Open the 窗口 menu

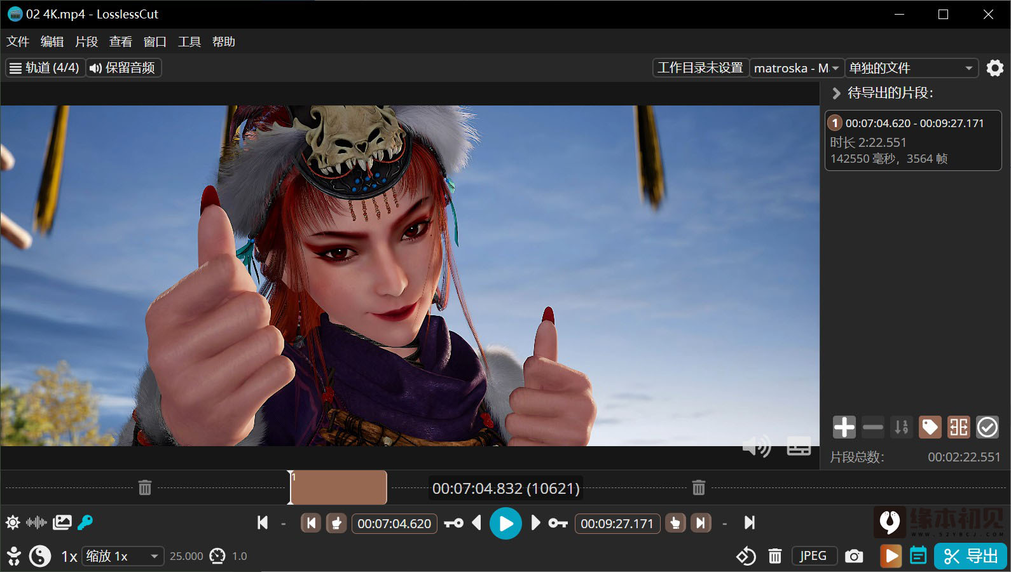pos(155,41)
